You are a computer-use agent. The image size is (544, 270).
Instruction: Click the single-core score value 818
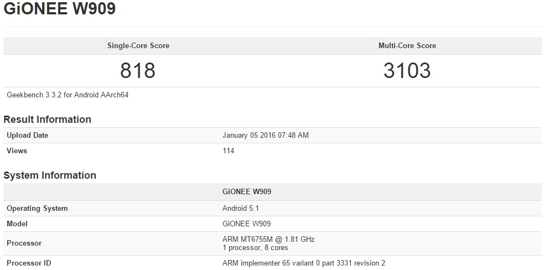pyautogui.click(x=138, y=70)
